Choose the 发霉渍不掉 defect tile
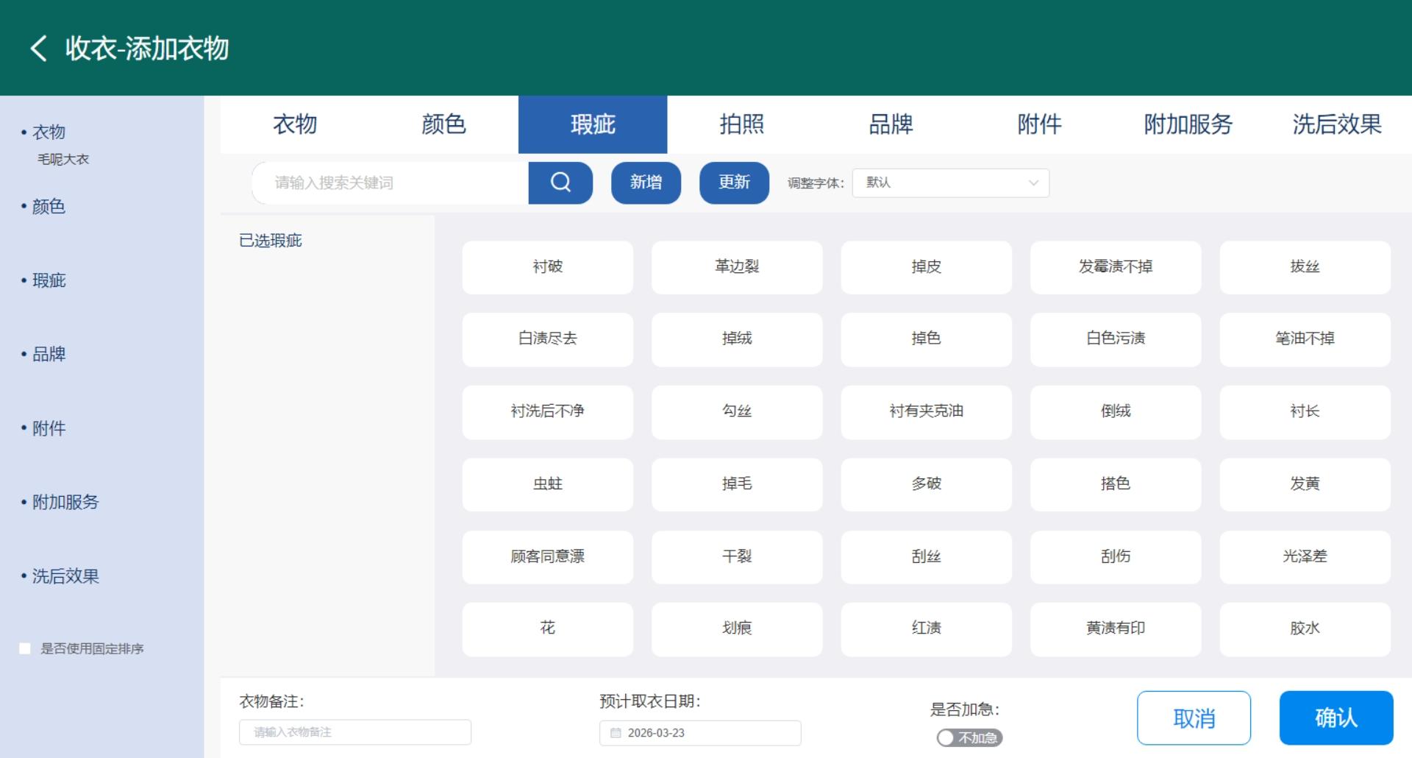The width and height of the screenshot is (1412, 758). click(1115, 267)
